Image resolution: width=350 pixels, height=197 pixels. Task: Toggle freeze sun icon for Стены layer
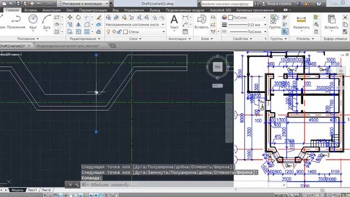click(x=114, y=32)
